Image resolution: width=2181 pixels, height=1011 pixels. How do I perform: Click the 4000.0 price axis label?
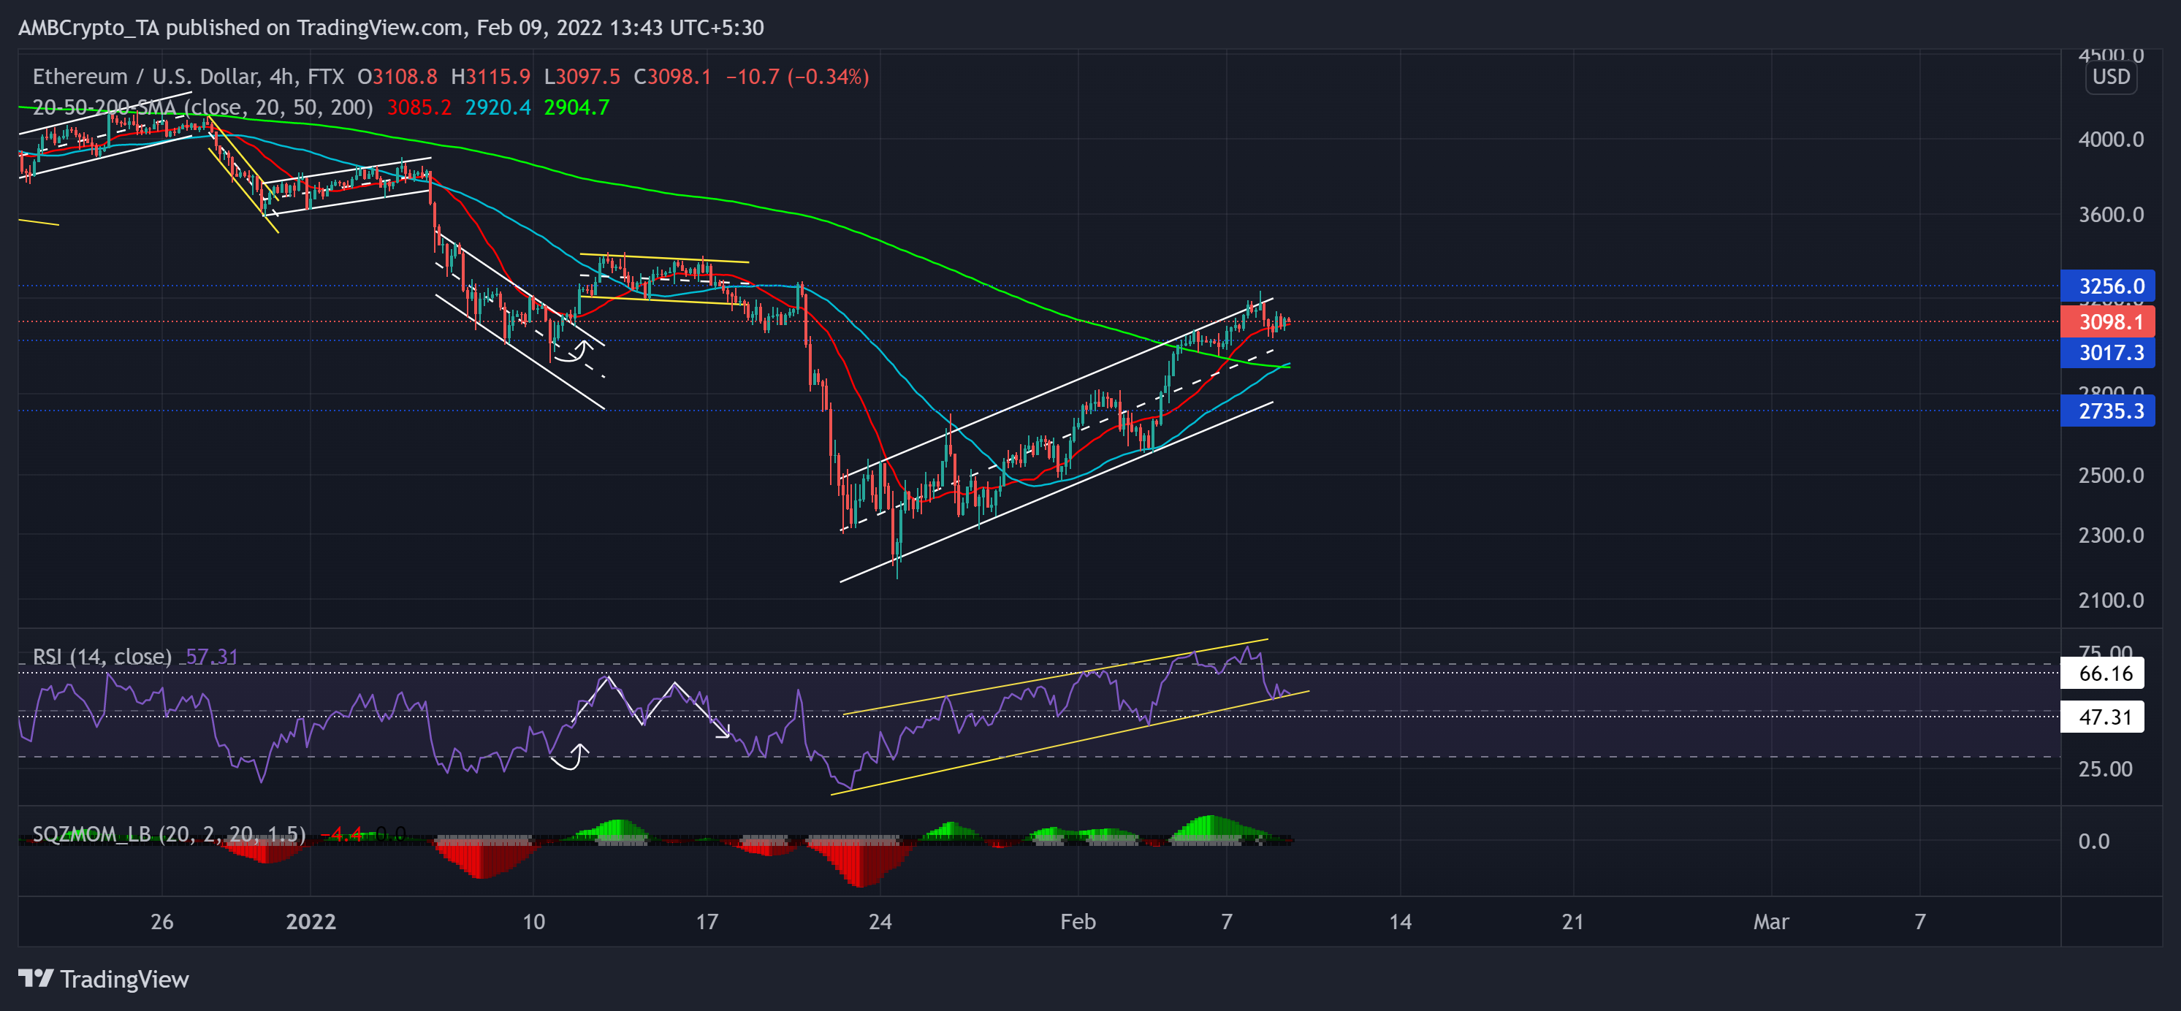pos(2111,139)
